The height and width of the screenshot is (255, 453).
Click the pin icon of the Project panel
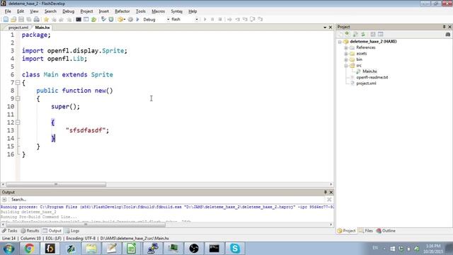coord(444,27)
